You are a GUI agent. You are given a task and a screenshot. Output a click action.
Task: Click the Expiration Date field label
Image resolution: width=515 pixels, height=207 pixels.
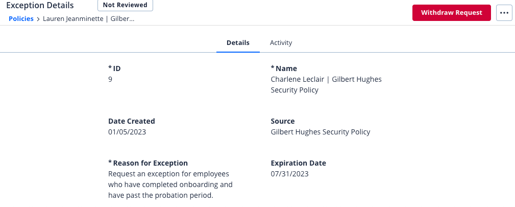click(298, 163)
